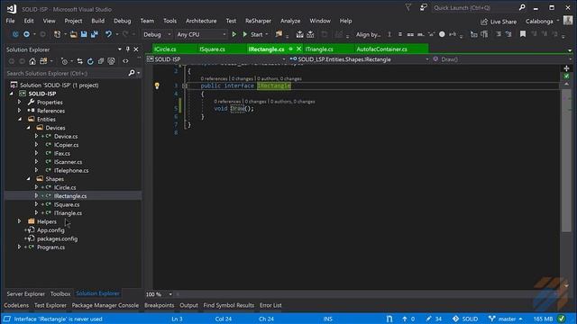Undo the last action with the toolbar arrow
This screenshot has height=324, width=577.
coord(108,34)
